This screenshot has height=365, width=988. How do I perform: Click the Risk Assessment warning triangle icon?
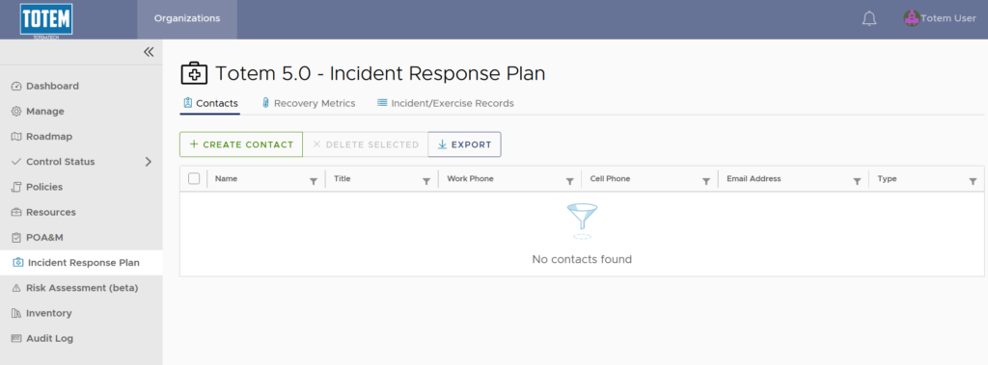16,288
